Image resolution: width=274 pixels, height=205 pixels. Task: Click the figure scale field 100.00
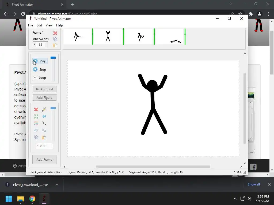44,146
